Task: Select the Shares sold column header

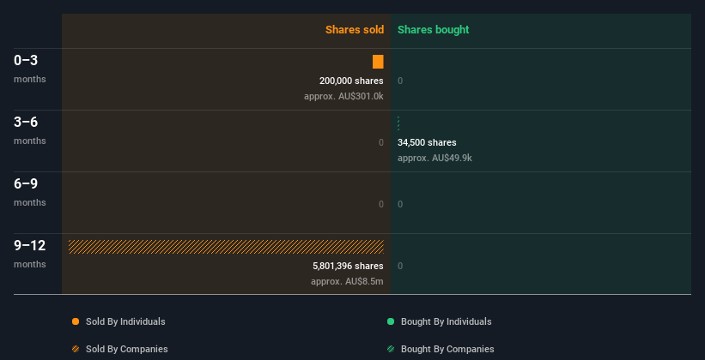Action: 355,30
